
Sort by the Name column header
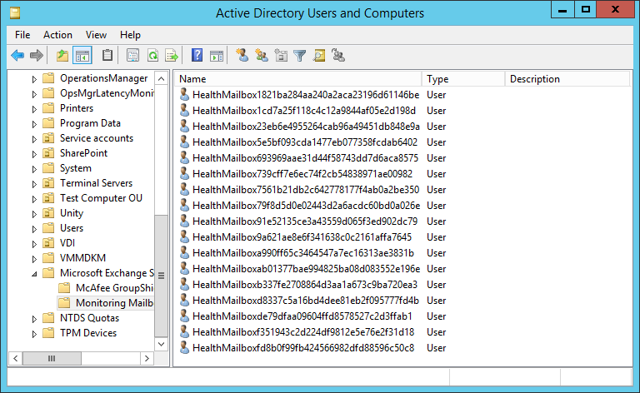298,79
